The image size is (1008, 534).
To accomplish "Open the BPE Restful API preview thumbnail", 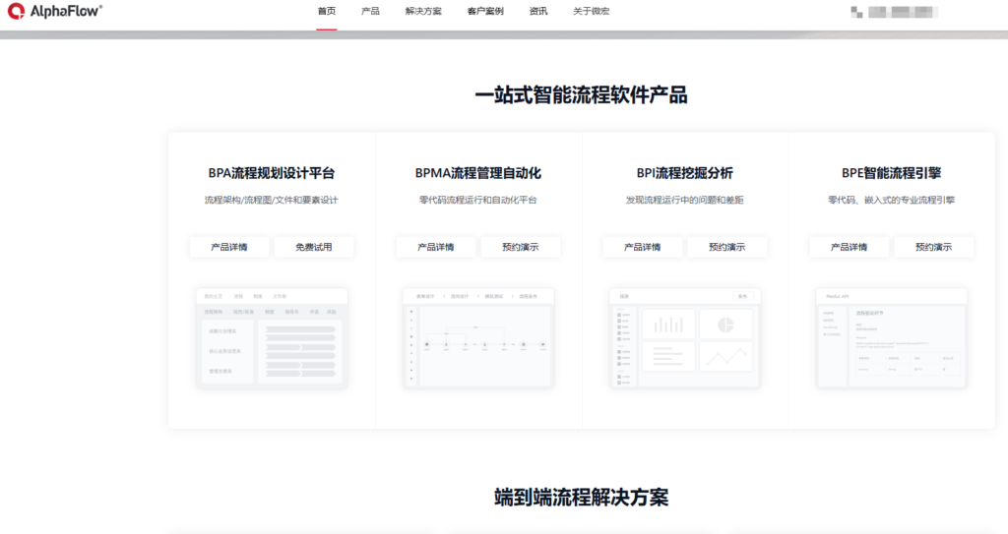I will point(892,338).
